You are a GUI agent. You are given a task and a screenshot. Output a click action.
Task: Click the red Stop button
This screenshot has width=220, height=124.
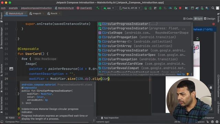tap(180, 8)
